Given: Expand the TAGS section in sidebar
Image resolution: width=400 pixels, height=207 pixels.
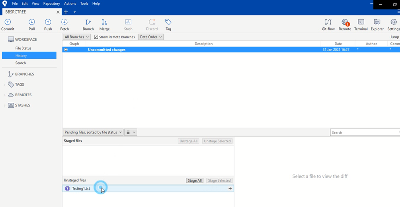Looking at the screenshot, I should pos(5,84).
